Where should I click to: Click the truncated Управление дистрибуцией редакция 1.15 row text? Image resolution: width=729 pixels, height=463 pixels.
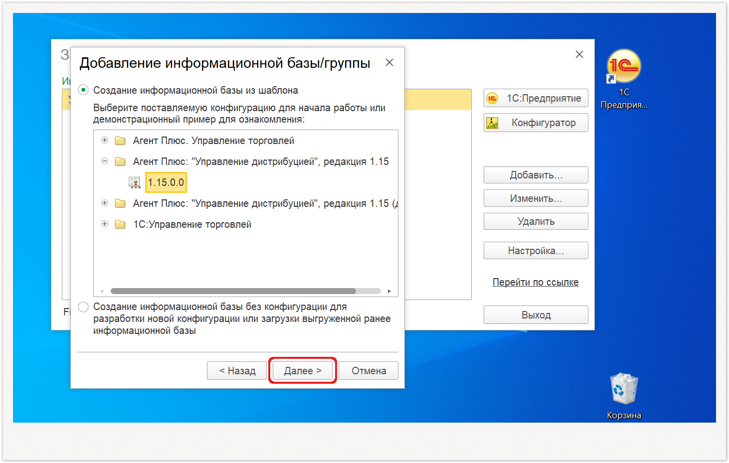pos(265,203)
